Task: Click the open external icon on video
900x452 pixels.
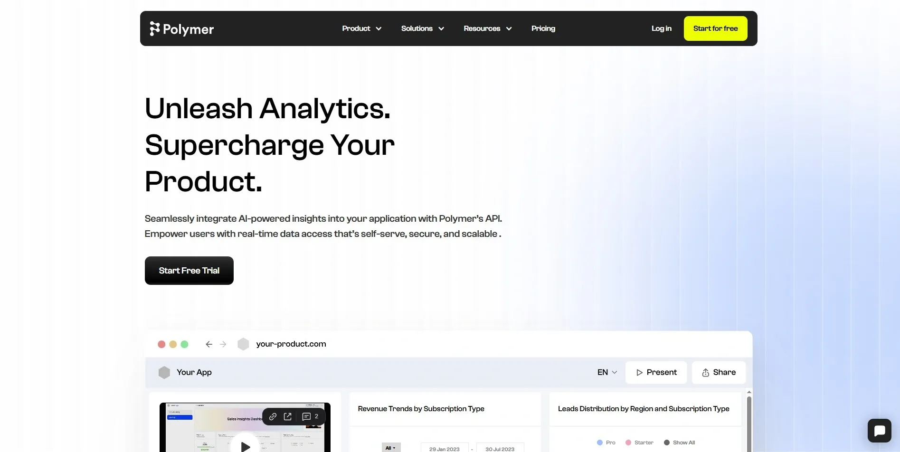Action: (x=288, y=416)
